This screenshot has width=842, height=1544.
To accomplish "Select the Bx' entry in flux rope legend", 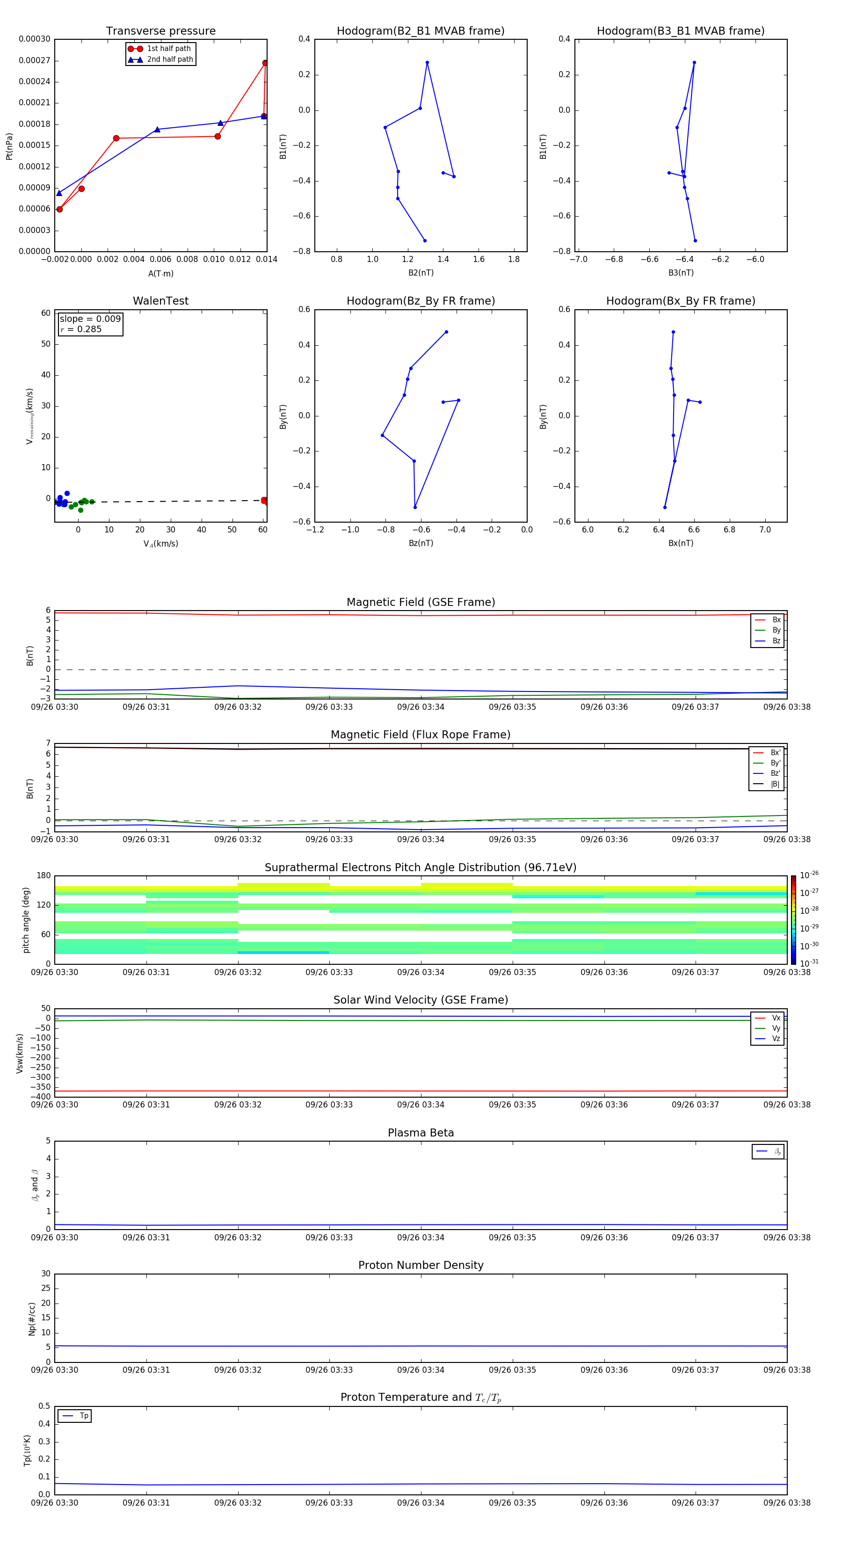I will tap(767, 753).
